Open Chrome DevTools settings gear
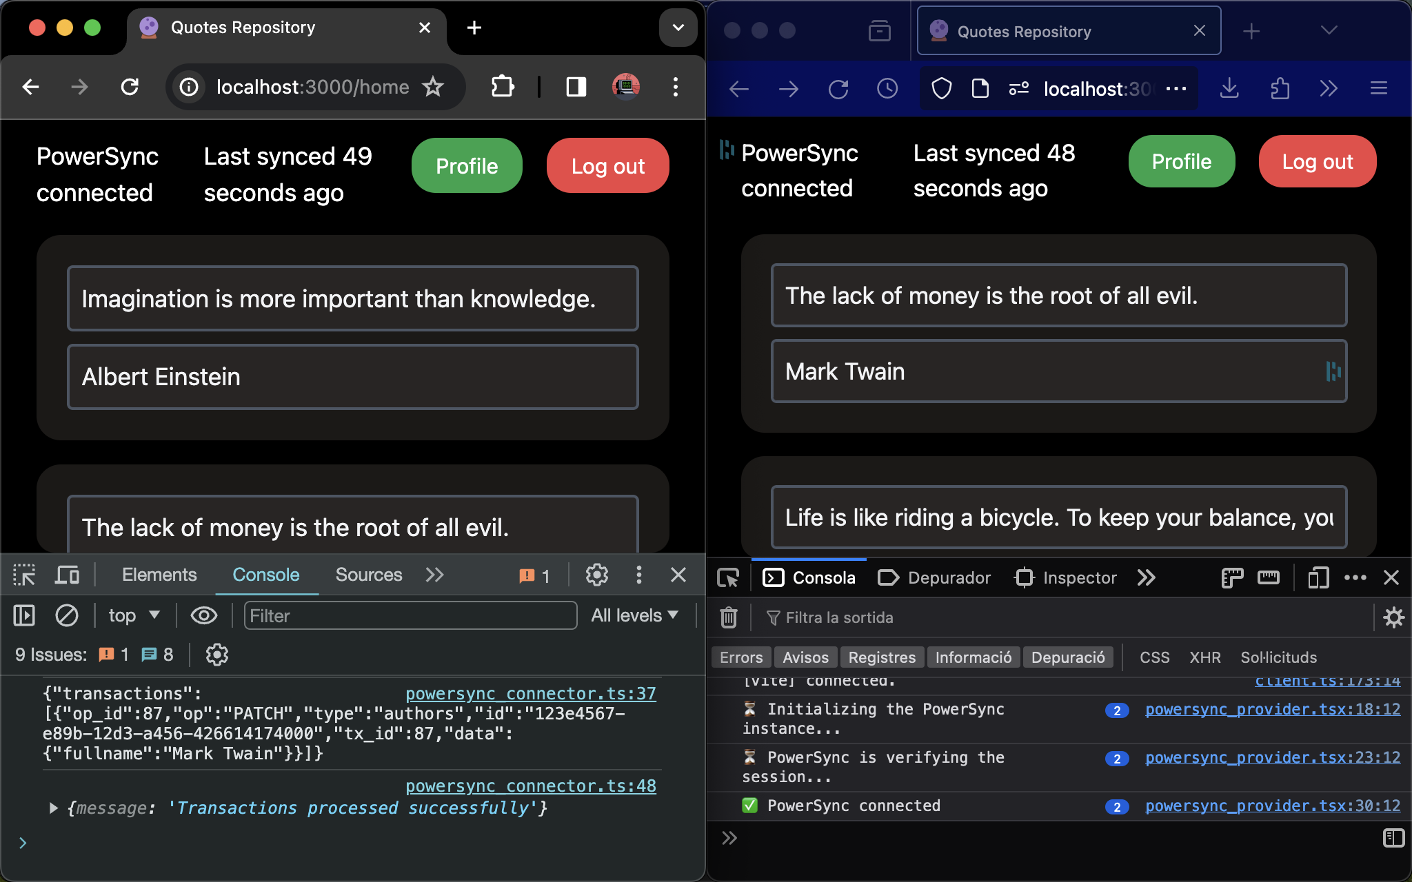The height and width of the screenshot is (882, 1412). (x=596, y=575)
